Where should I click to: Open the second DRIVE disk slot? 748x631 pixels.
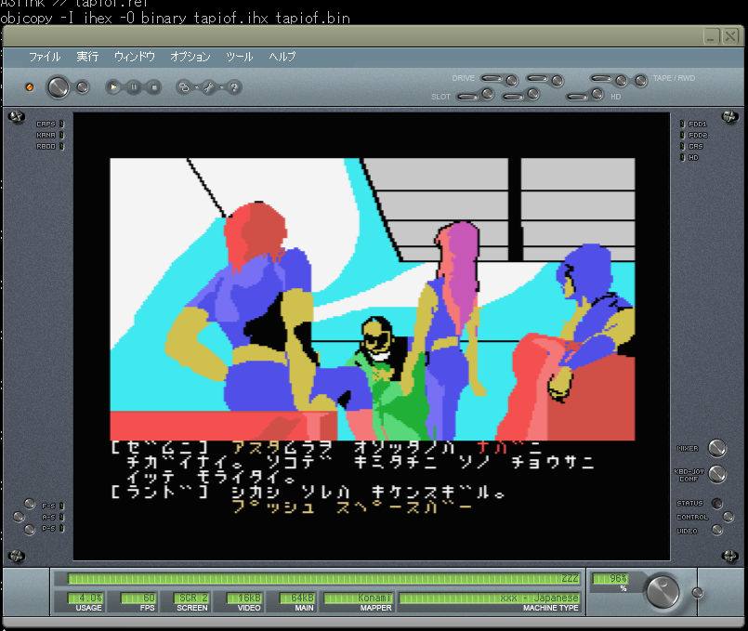coord(537,78)
